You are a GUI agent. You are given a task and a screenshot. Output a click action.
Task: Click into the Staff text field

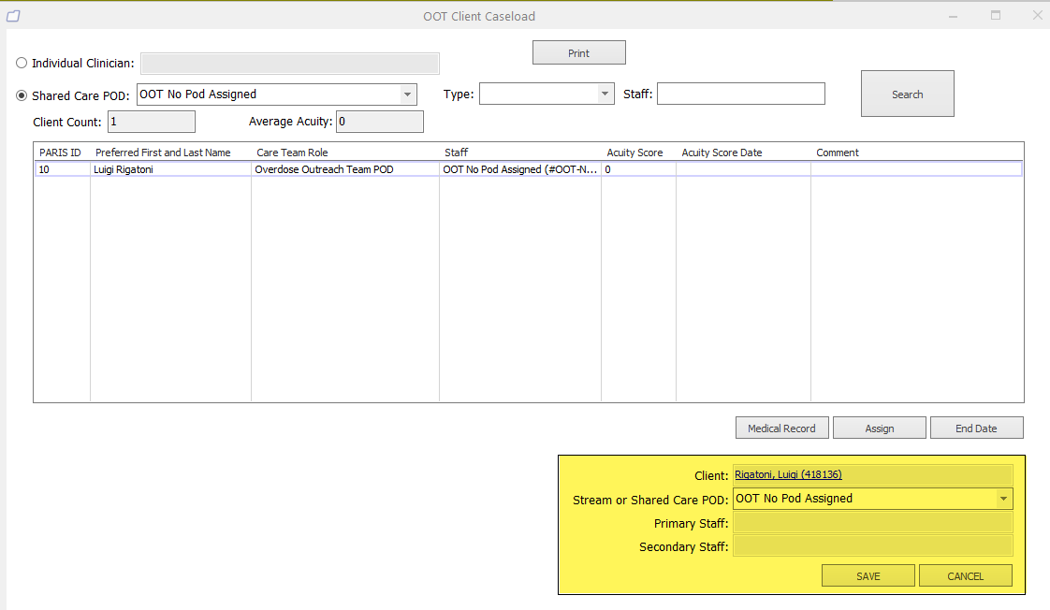pyautogui.click(x=740, y=94)
